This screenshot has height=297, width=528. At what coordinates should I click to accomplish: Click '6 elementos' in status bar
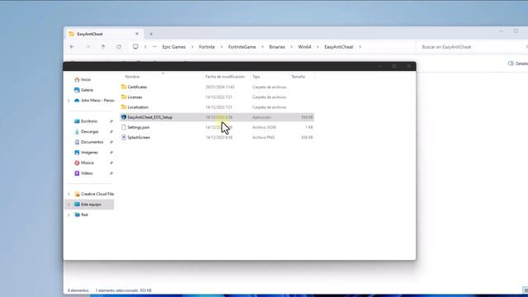pos(78,290)
